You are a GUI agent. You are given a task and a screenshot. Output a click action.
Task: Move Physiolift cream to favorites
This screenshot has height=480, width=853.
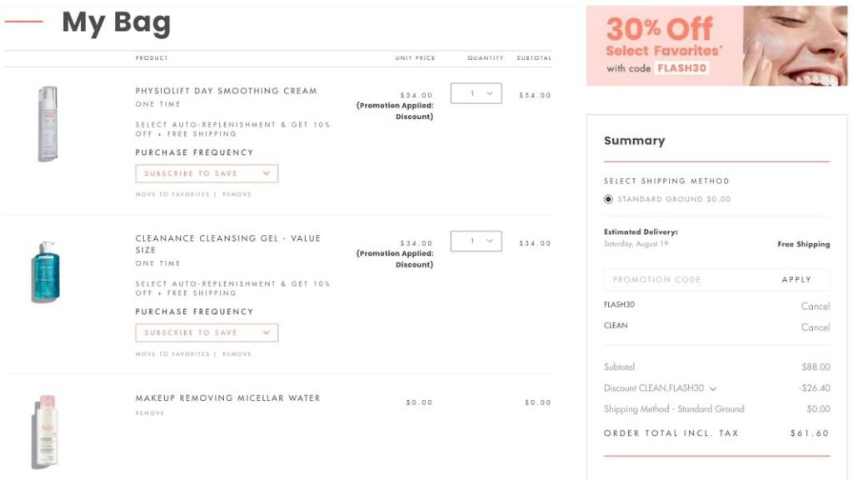(172, 194)
